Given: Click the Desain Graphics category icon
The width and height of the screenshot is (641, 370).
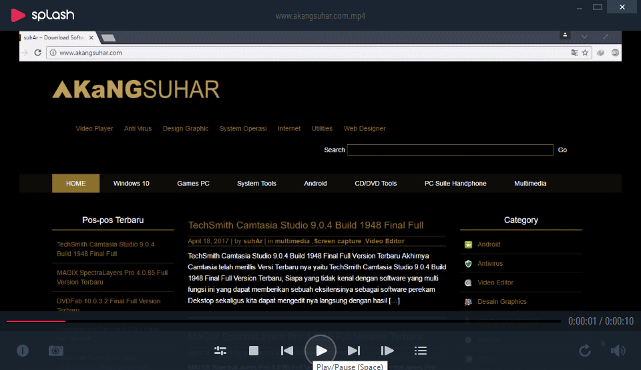Looking at the screenshot, I should [469, 302].
